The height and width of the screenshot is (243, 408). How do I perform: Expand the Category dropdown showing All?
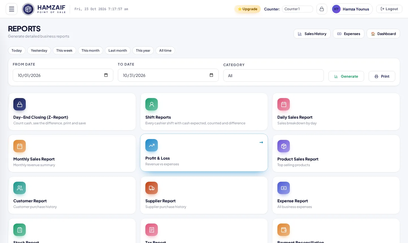click(x=273, y=75)
